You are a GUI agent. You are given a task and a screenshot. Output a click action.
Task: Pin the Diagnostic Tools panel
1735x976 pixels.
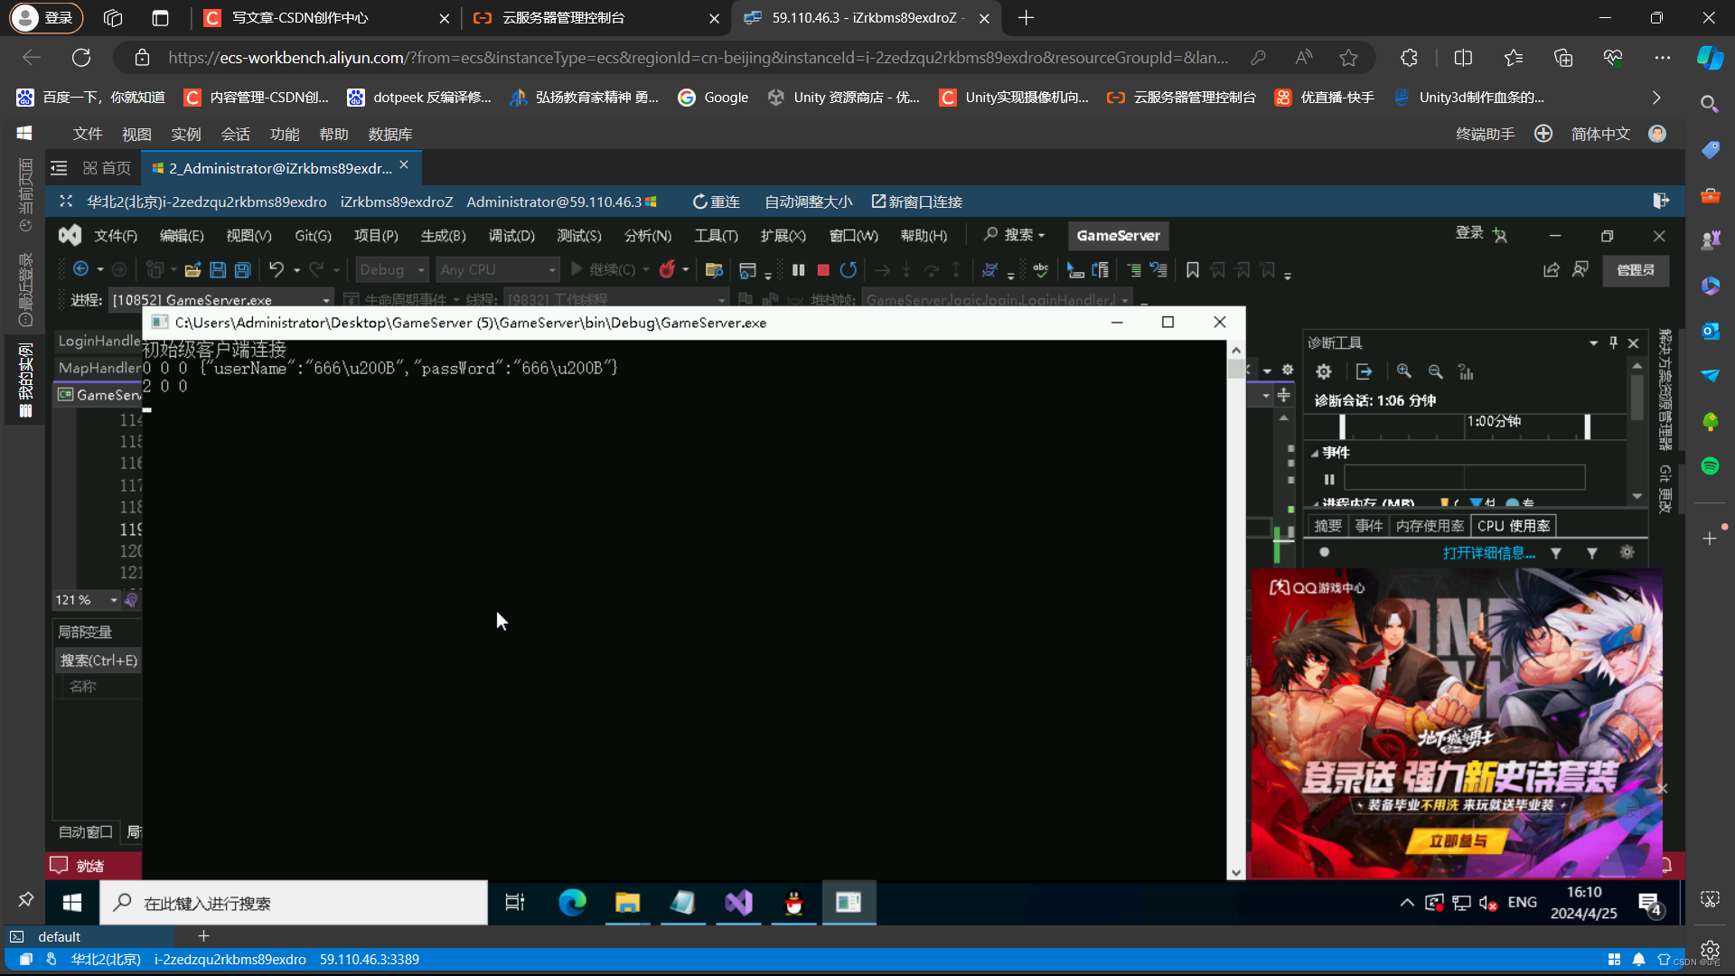tap(1613, 343)
